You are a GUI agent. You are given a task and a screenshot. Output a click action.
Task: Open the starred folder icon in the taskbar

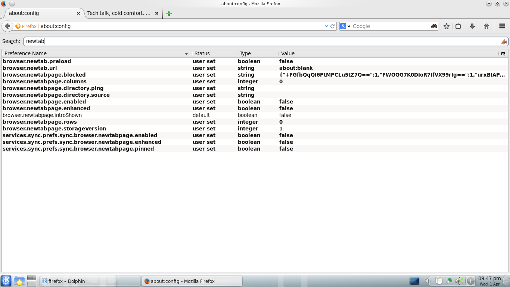tap(19, 281)
